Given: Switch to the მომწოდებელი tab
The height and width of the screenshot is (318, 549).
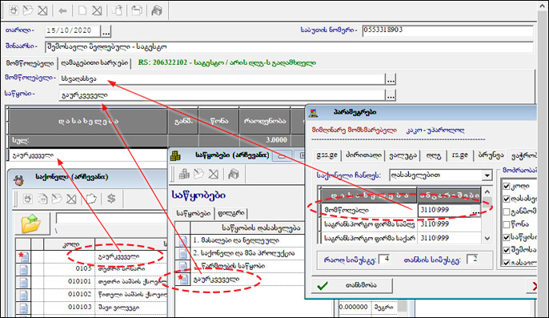Looking at the screenshot, I should coord(30,63).
